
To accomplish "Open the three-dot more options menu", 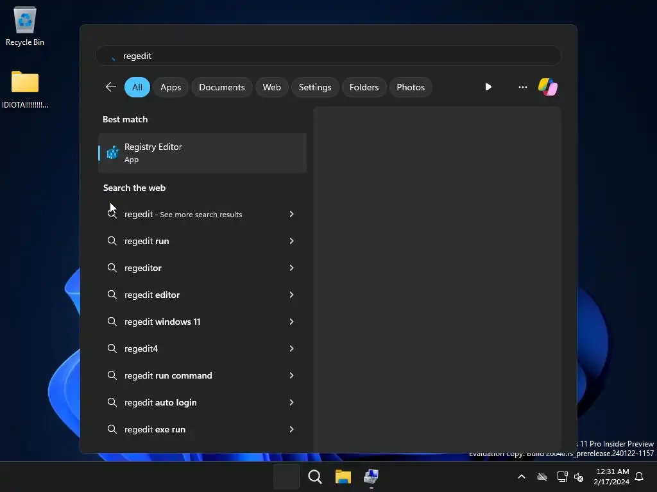I will 522,87.
